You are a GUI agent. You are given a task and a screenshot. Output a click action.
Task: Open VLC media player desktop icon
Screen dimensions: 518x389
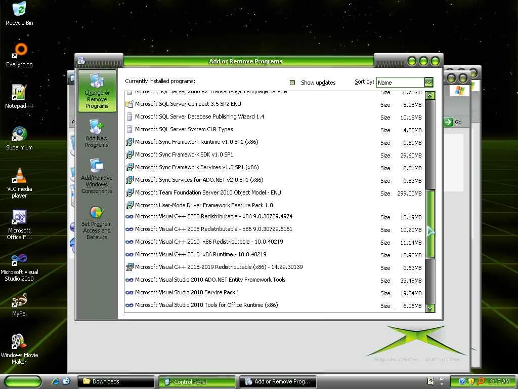pyautogui.click(x=19, y=182)
